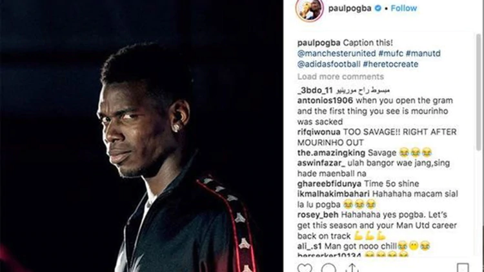
Task: Visit the @adidasfootball mention
Action: pos(328,64)
